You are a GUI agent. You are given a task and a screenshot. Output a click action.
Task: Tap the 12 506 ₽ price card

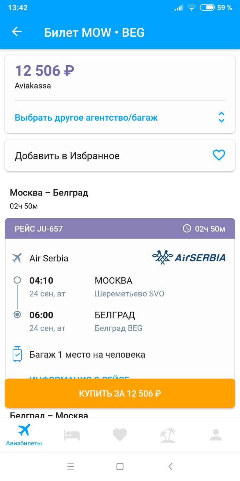45,76
